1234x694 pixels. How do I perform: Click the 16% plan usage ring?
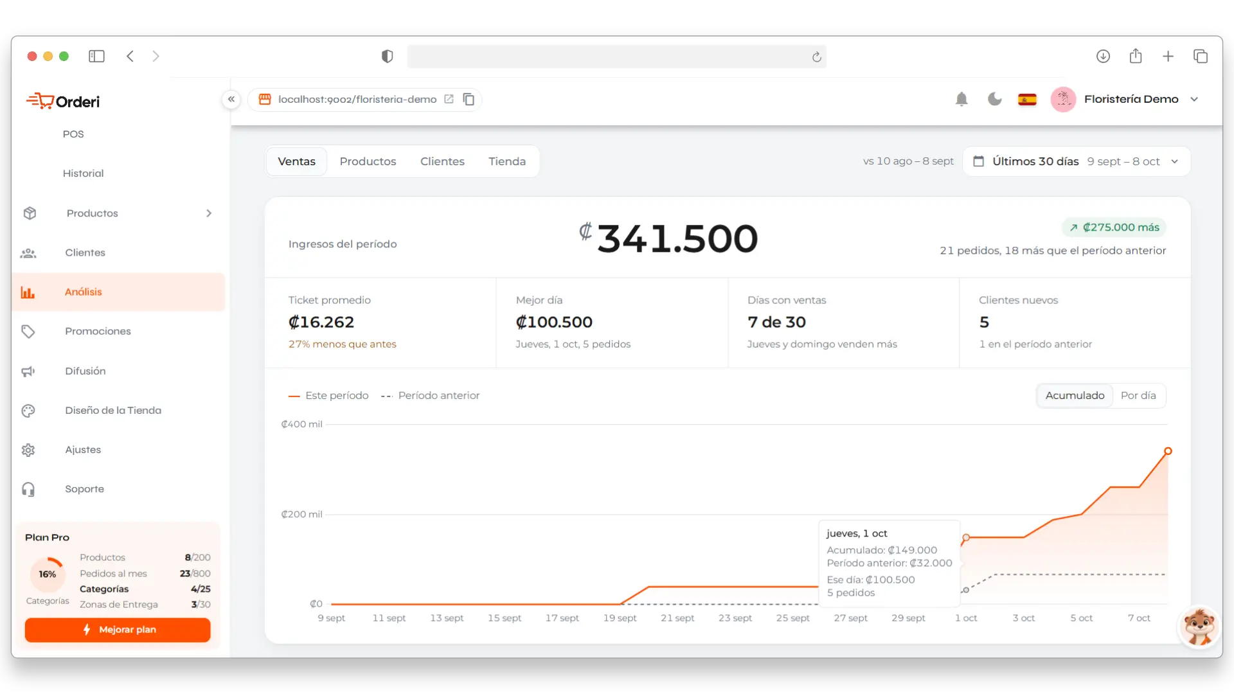47,574
